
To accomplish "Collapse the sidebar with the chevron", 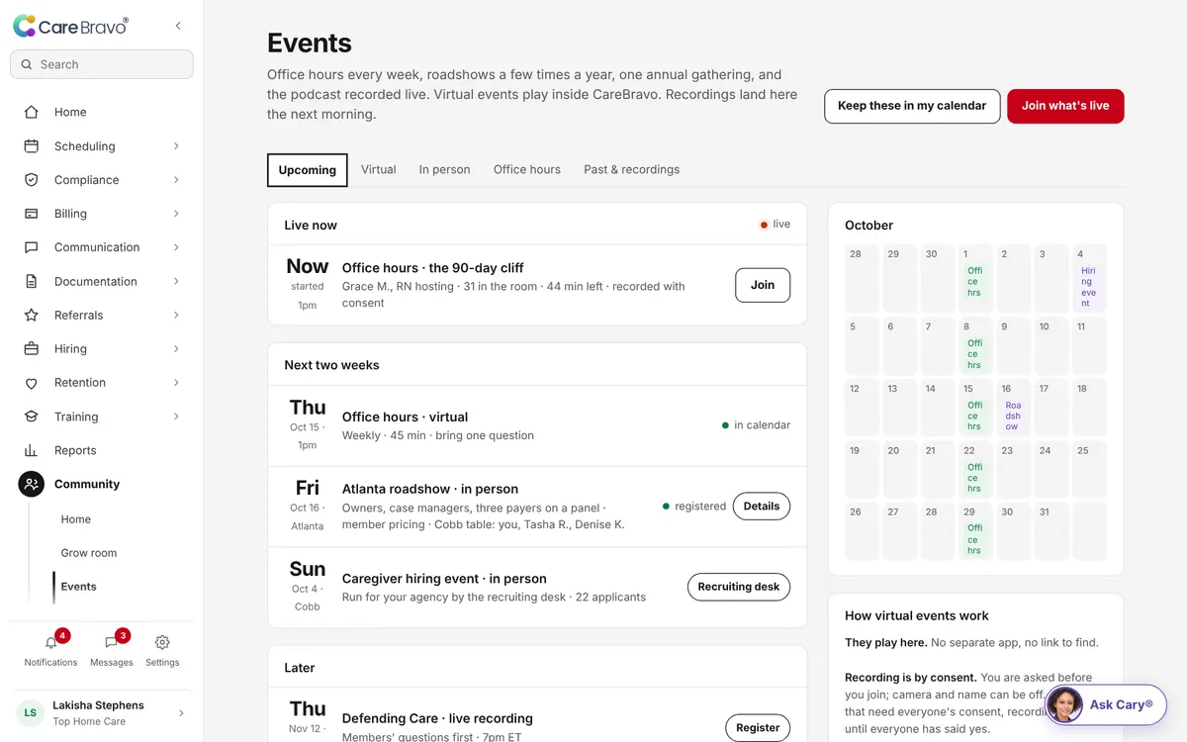I will pos(178,26).
